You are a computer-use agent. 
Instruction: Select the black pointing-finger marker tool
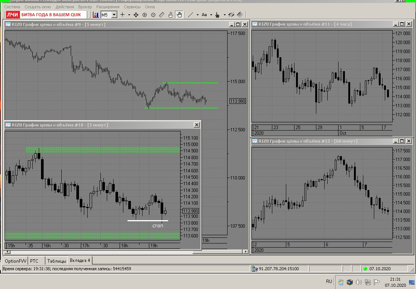217,15
